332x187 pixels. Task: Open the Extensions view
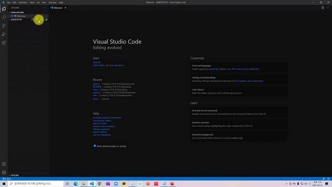(4, 43)
